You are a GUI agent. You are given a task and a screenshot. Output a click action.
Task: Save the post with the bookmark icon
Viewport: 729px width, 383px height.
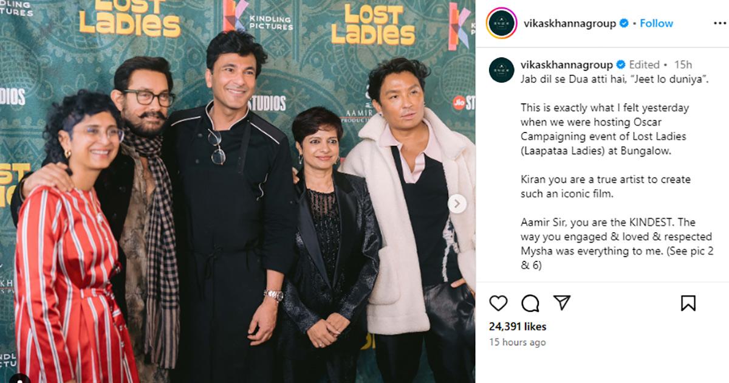688,303
